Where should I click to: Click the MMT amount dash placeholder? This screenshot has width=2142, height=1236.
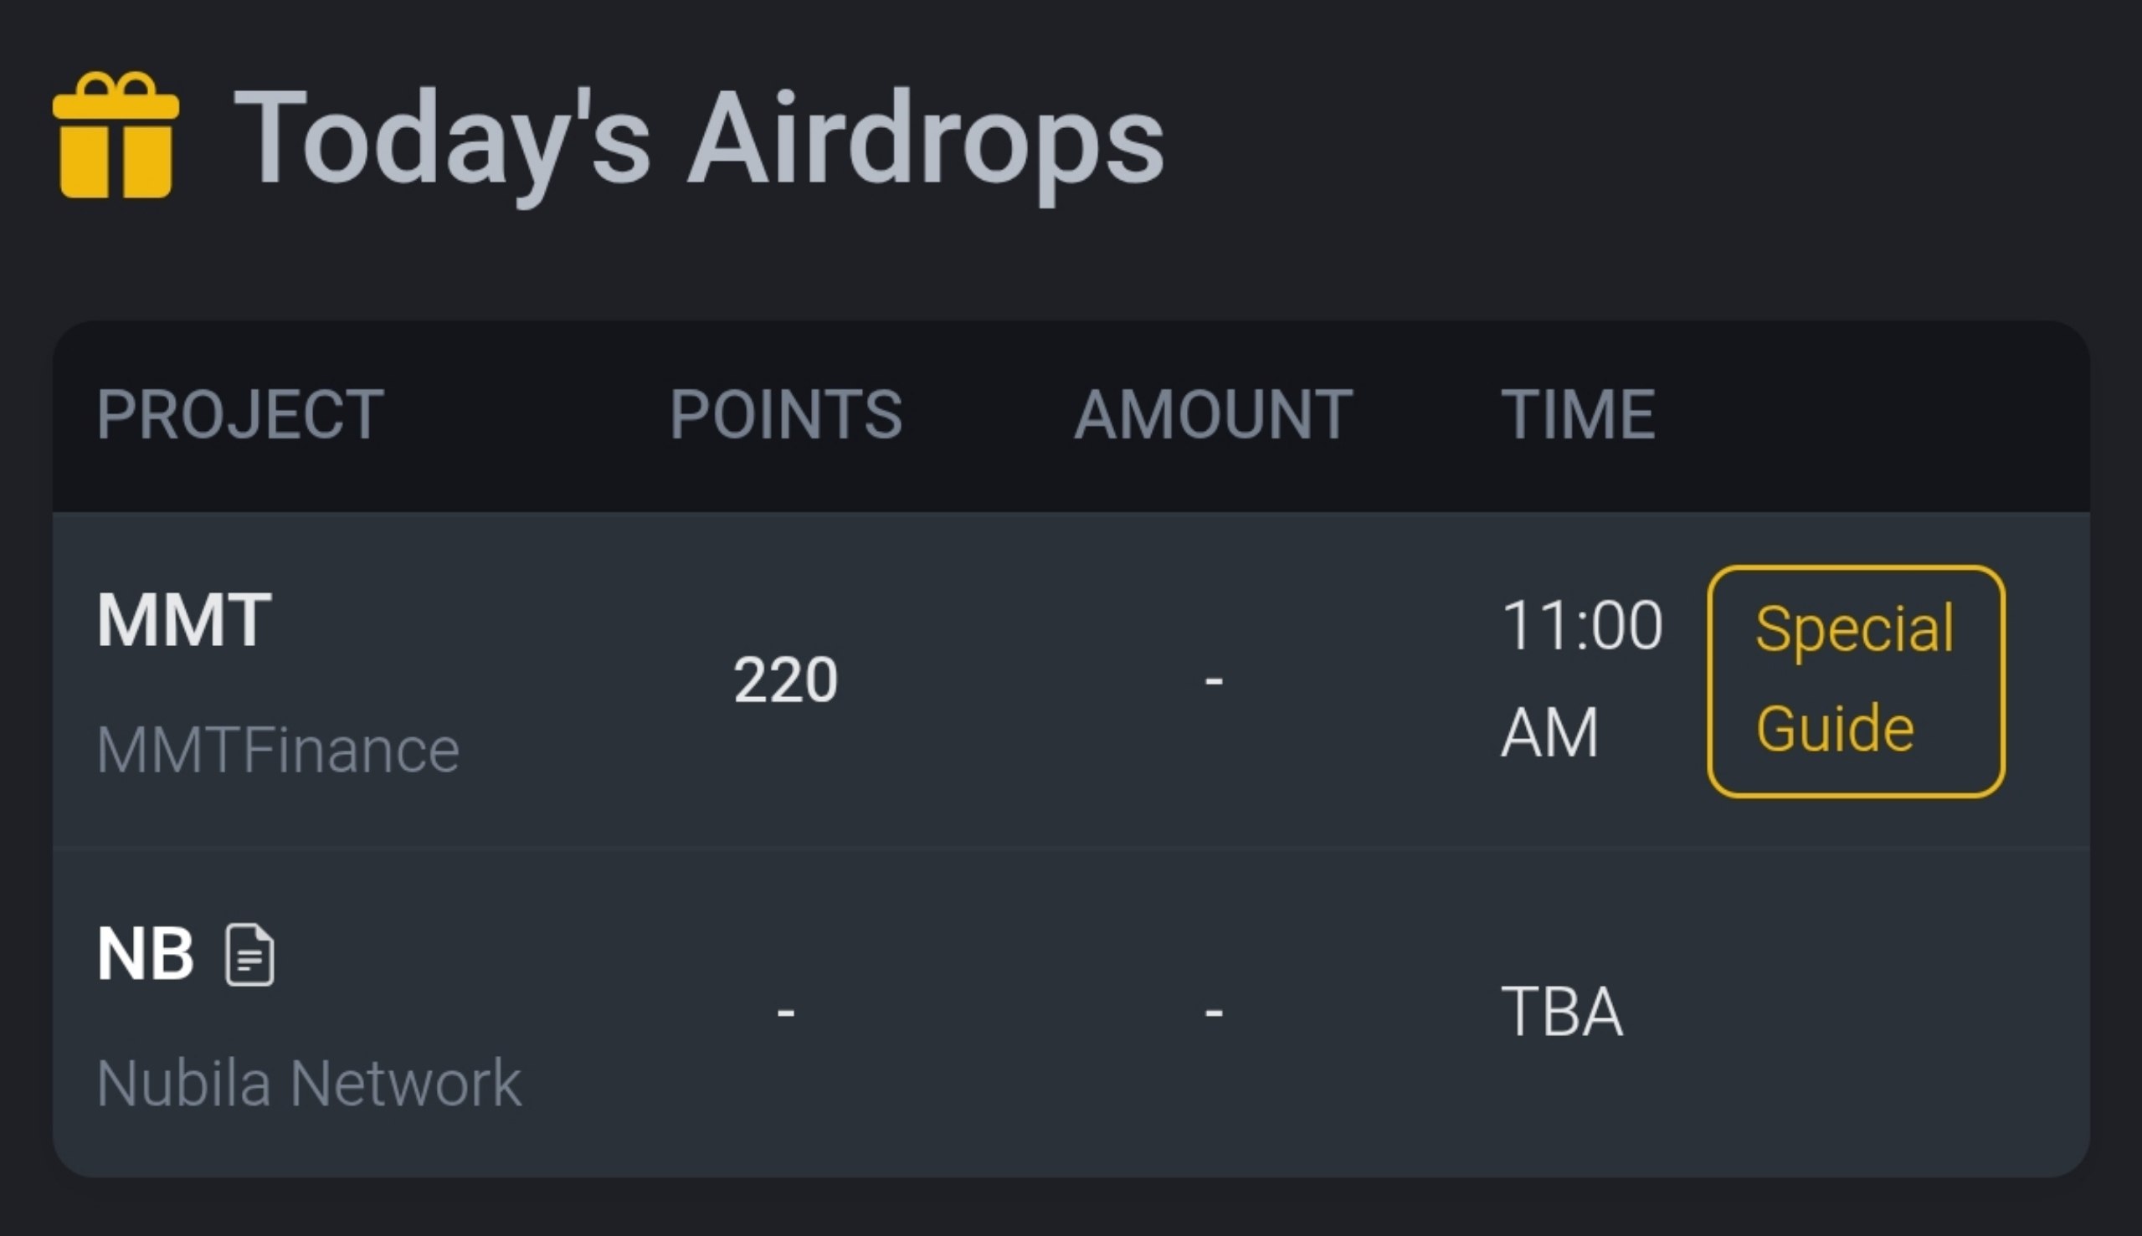tap(1213, 680)
